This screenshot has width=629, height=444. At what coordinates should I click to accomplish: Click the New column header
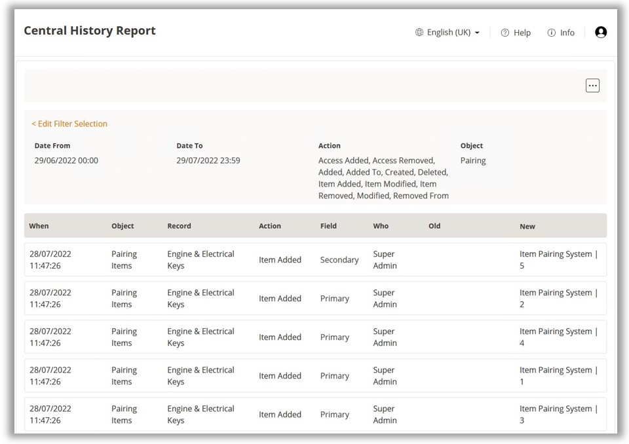[527, 226]
